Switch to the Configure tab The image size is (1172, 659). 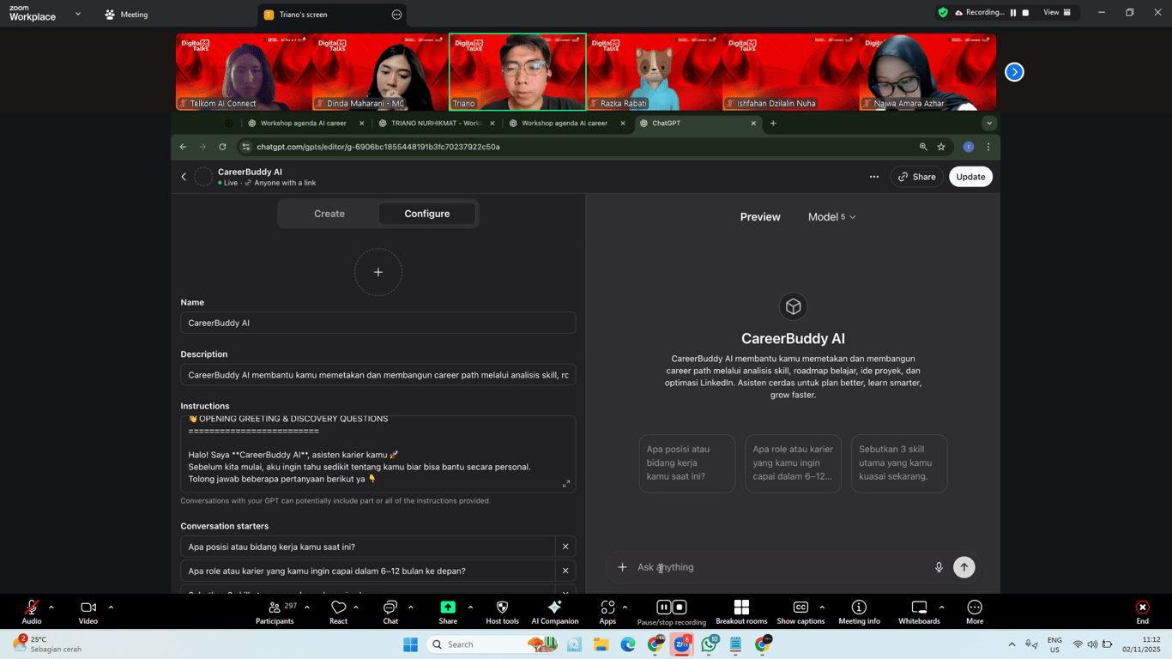pyautogui.click(x=426, y=213)
